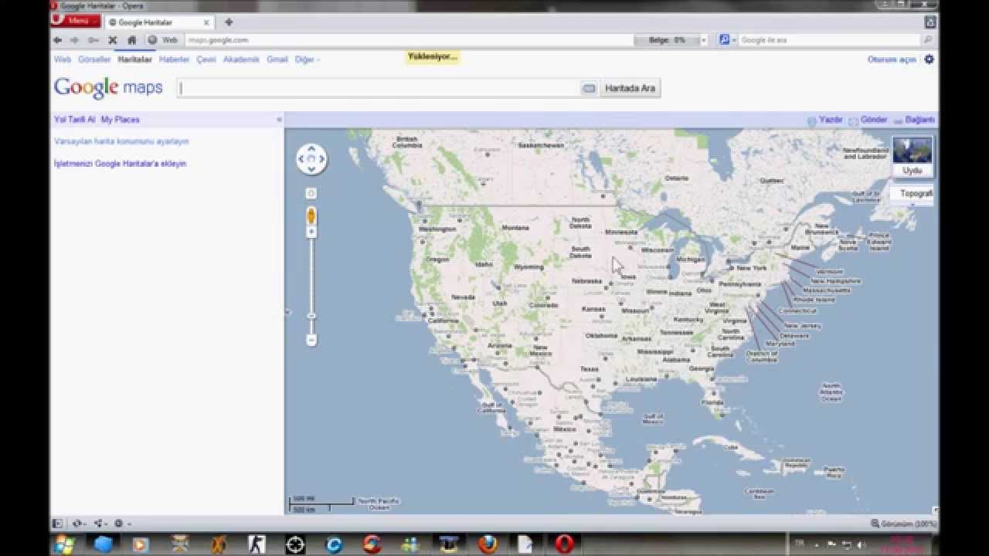Open the address bar dropdown arrow
The image size is (989, 556).
point(703,40)
